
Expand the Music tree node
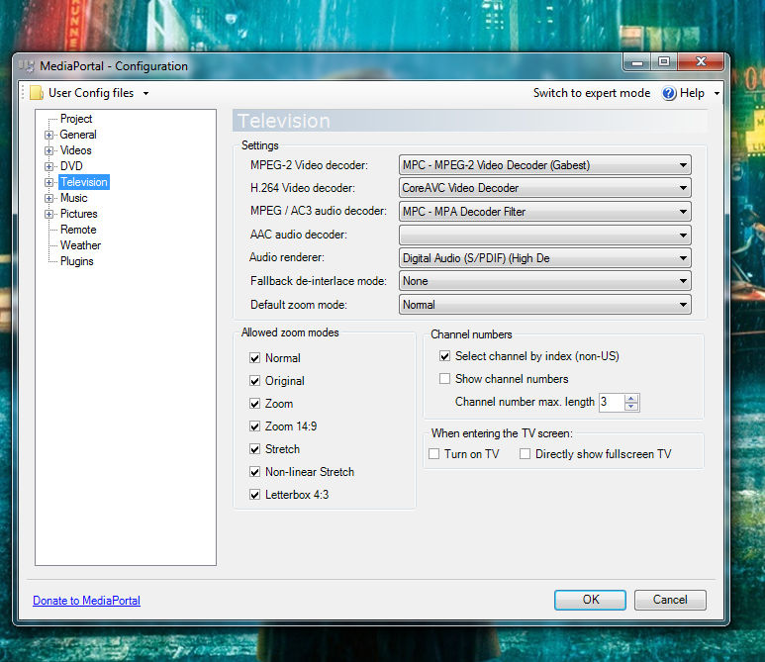(x=48, y=198)
